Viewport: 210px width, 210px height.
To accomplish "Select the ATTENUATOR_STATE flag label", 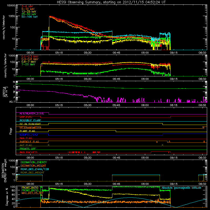I will pos(32,113).
